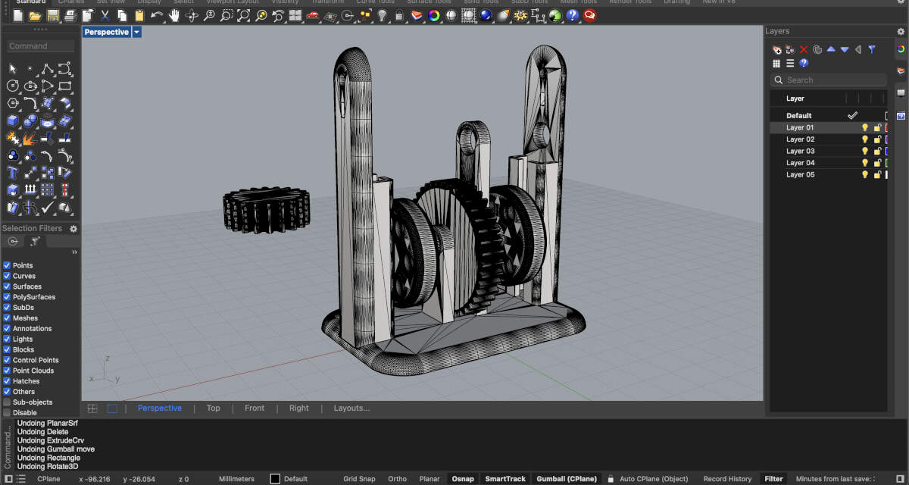
Task: Click Layer 03 blue color swatch
Action: point(887,152)
